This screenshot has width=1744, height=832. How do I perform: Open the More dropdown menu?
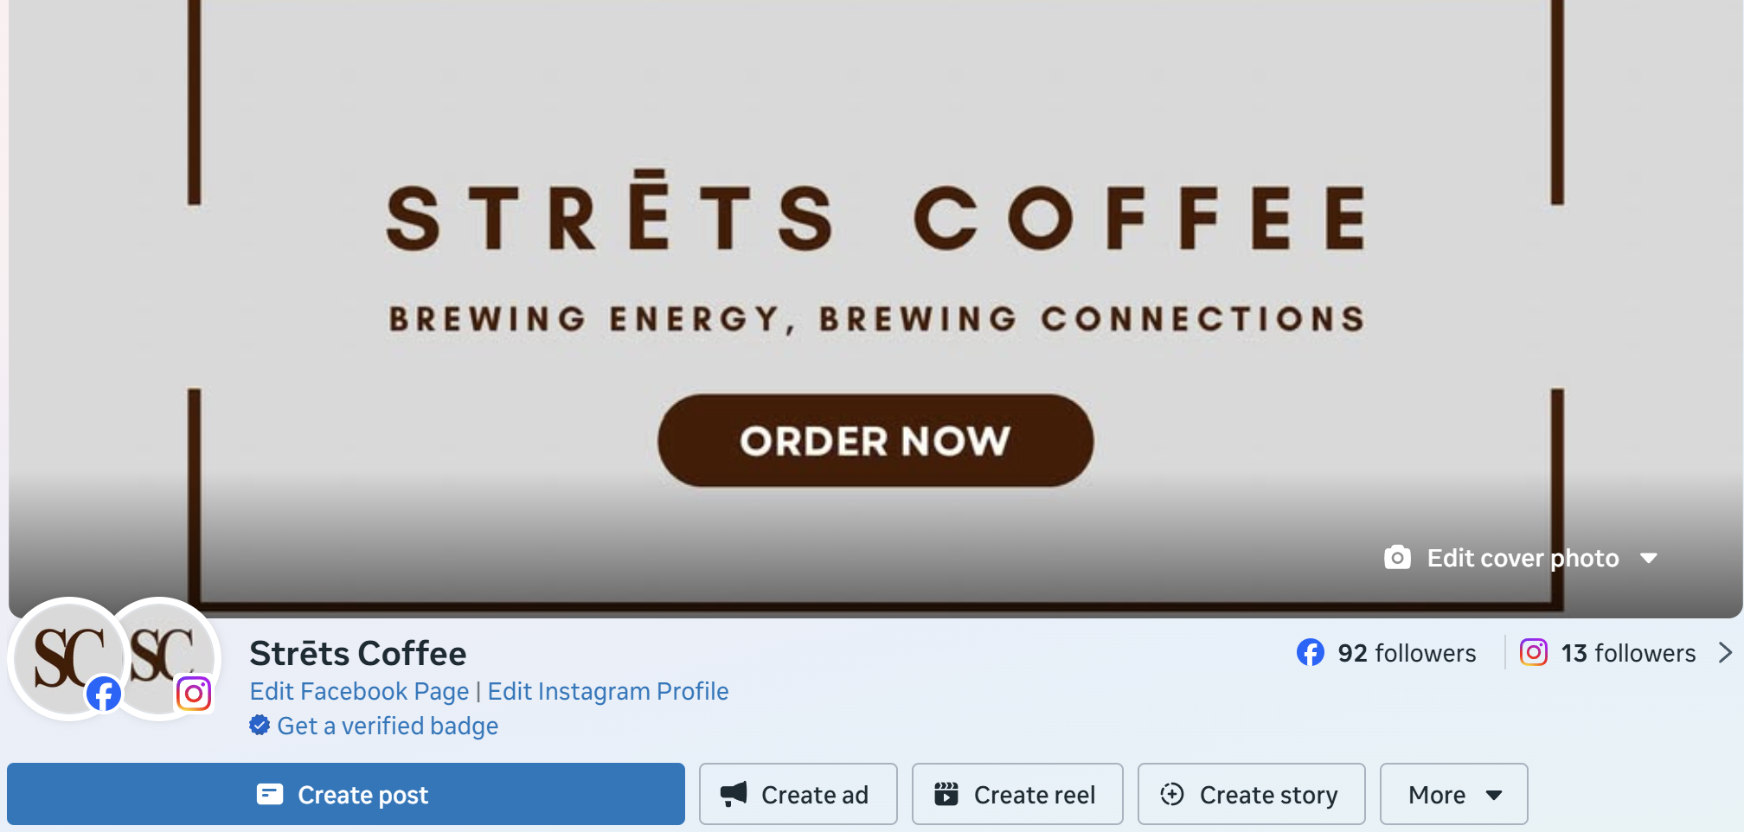[x=1453, y=794]
